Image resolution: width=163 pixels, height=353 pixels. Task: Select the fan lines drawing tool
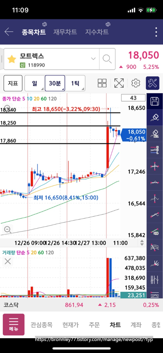[155, 264]
